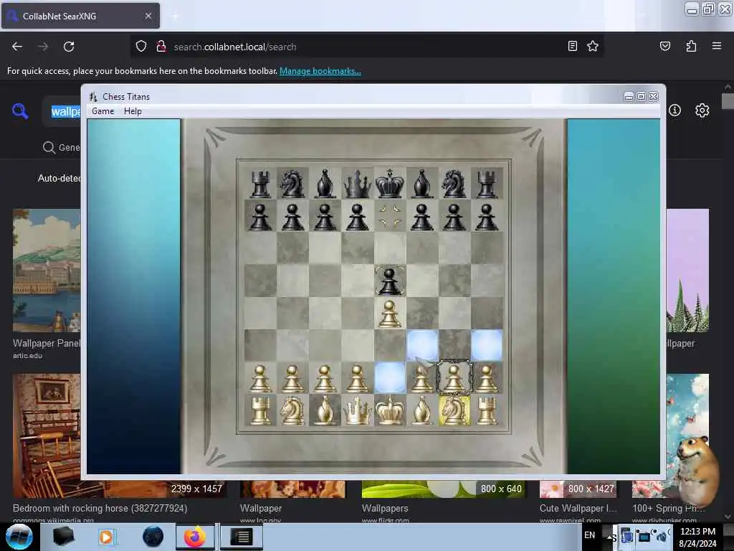The height and width of the screenshot is (551, 734).
Task: Click the black knight on g8
Action: coord(454,184)
